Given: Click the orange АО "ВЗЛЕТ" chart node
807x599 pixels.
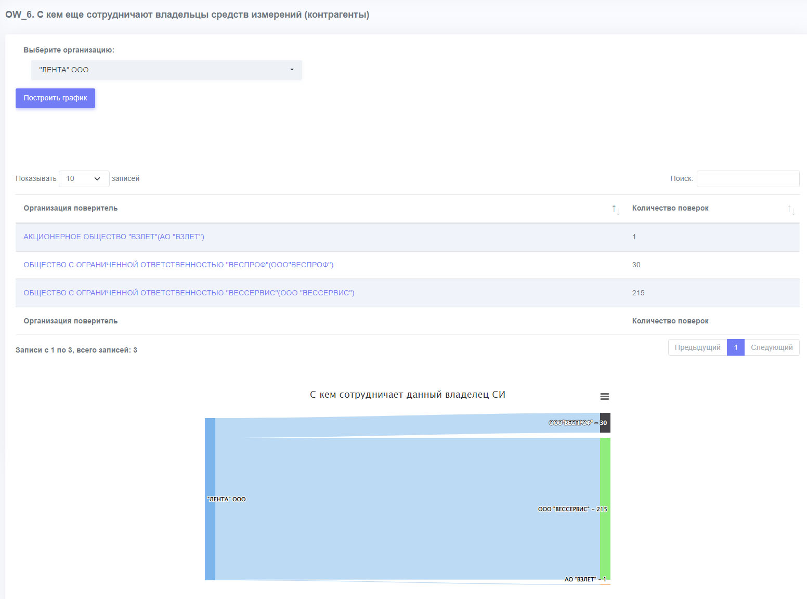Looking at the screenshot, I should coord(605,584).
